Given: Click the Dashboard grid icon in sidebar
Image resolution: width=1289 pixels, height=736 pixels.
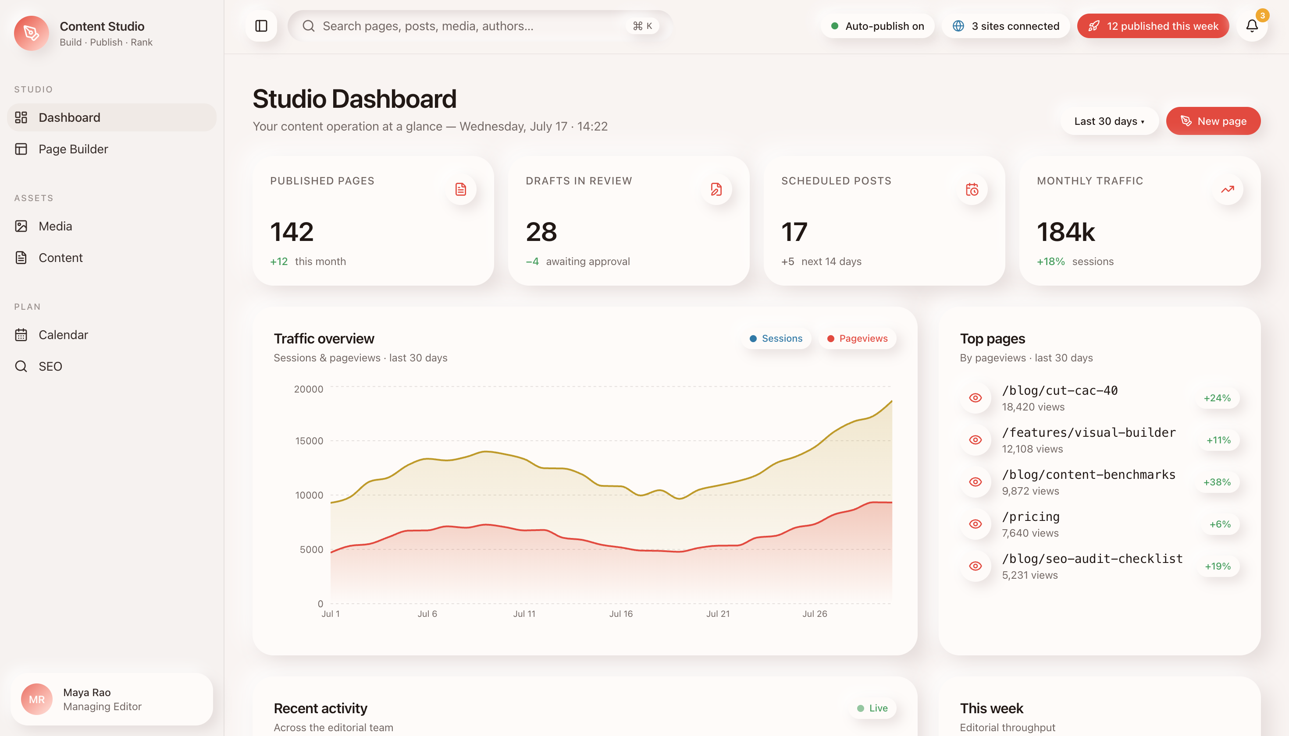Looking at the screenshot, I should tap(21, 117).
